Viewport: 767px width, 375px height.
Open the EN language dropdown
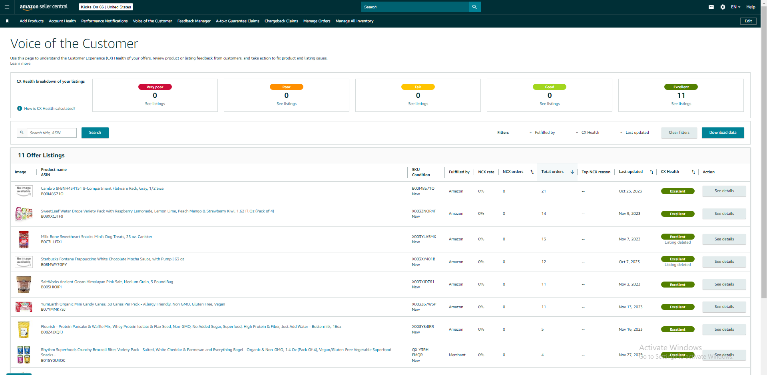point(735,7)
